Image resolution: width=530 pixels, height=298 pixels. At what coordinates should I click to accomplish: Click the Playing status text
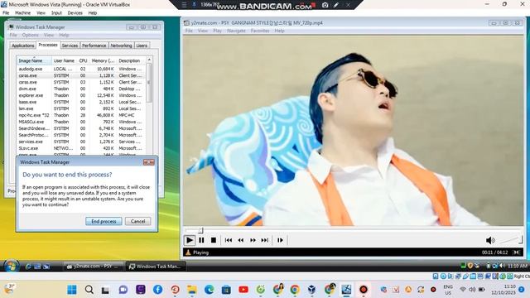point(200,252)
